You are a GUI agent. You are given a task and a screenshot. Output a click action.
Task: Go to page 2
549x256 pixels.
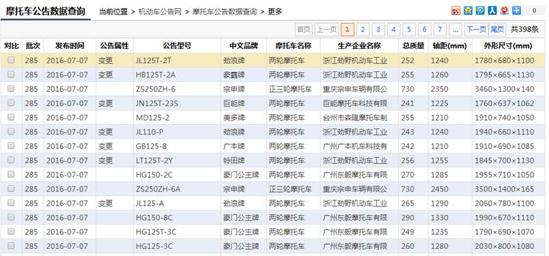coord(363,30)
